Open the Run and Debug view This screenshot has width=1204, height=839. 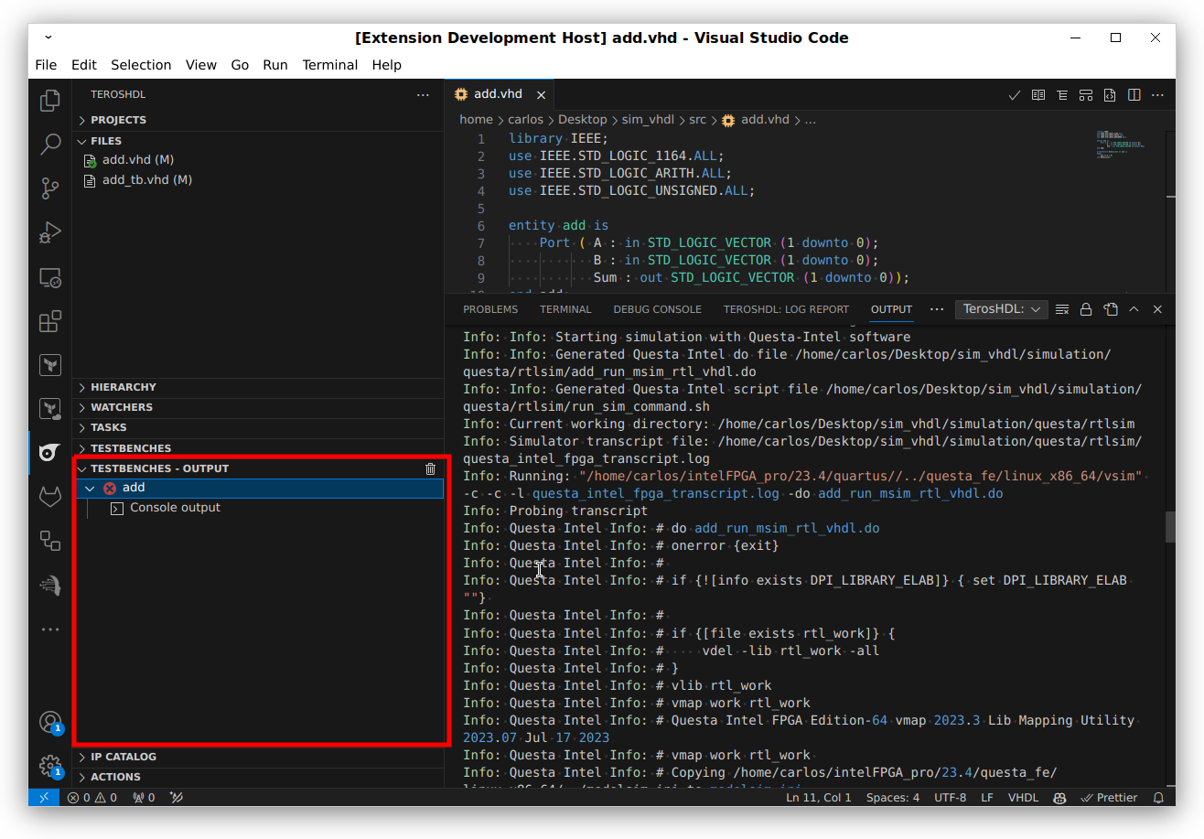[50, 233]
